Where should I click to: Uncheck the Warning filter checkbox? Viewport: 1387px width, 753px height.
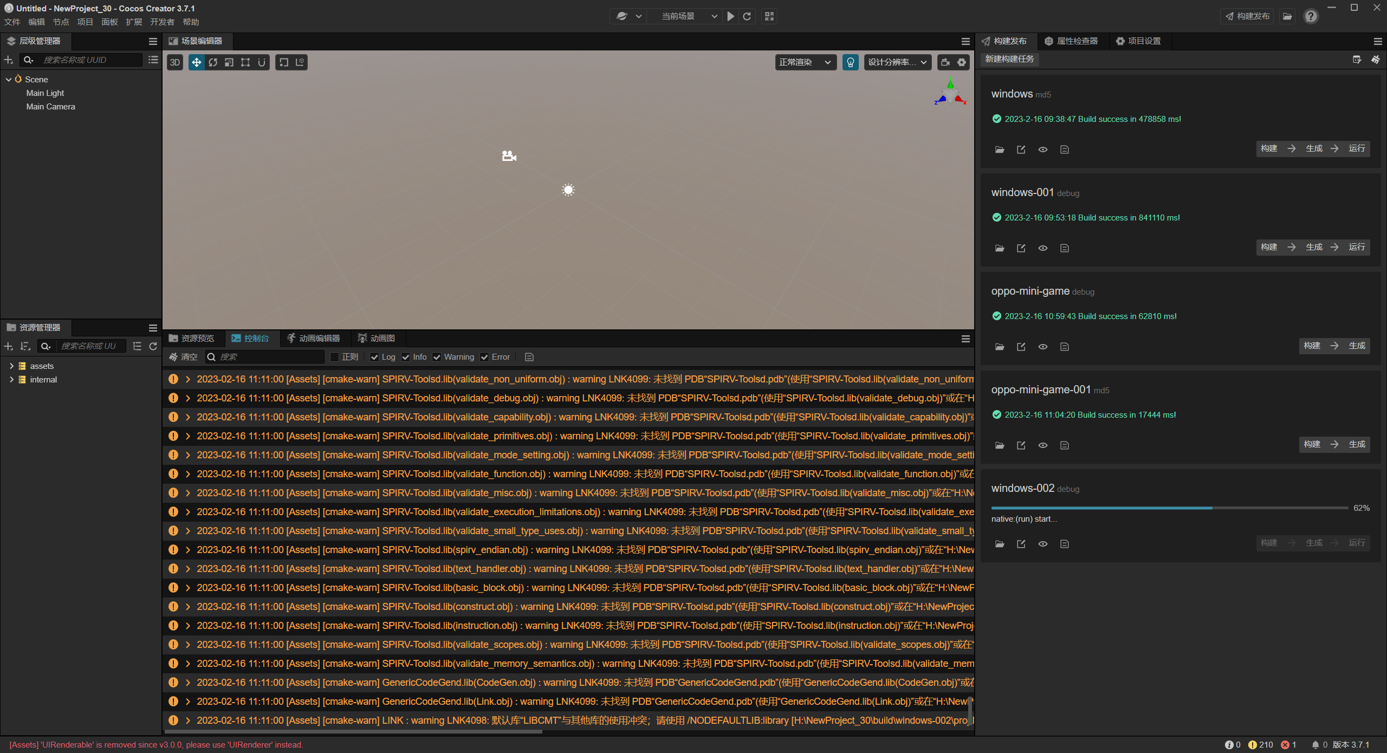coord(437,357)
